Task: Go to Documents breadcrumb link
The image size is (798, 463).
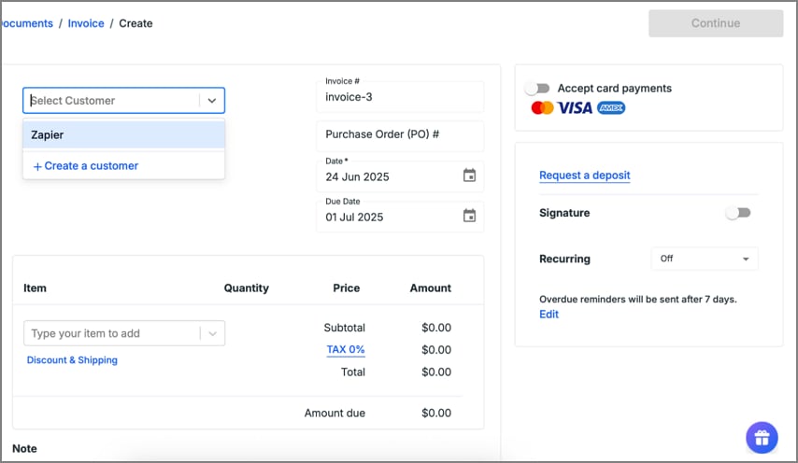Action: coord(26,23)
